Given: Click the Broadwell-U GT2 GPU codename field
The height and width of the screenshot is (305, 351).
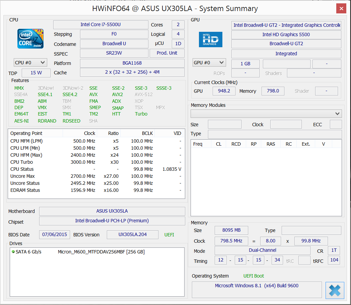Looking at the screenshot, I should click(x=286, y=44).
